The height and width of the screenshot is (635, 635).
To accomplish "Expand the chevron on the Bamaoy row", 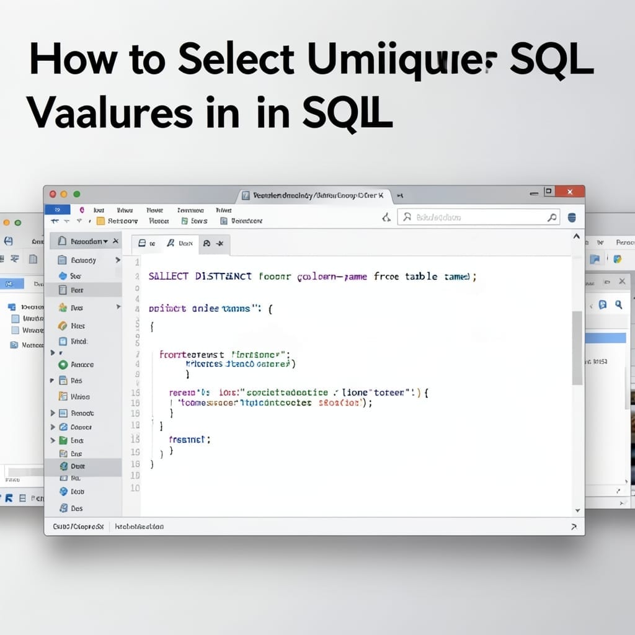I will (x=117, y=260).
